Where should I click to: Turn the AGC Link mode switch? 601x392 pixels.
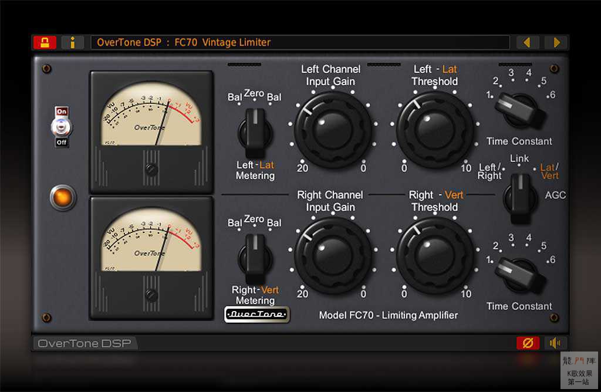(521, 198)
